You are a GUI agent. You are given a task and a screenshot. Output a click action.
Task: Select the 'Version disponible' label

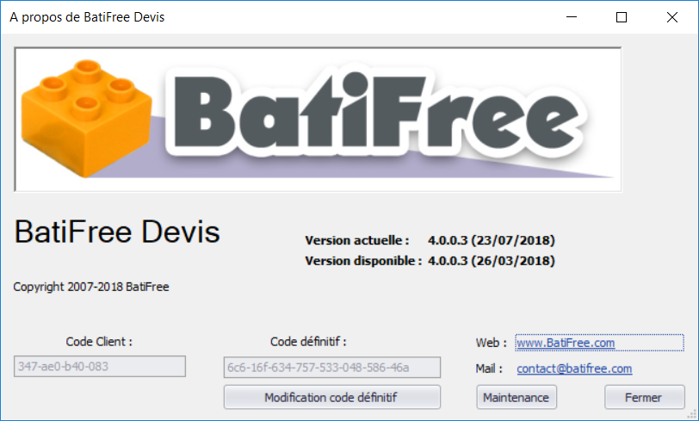pyautogui.click(x=363, y=260)
